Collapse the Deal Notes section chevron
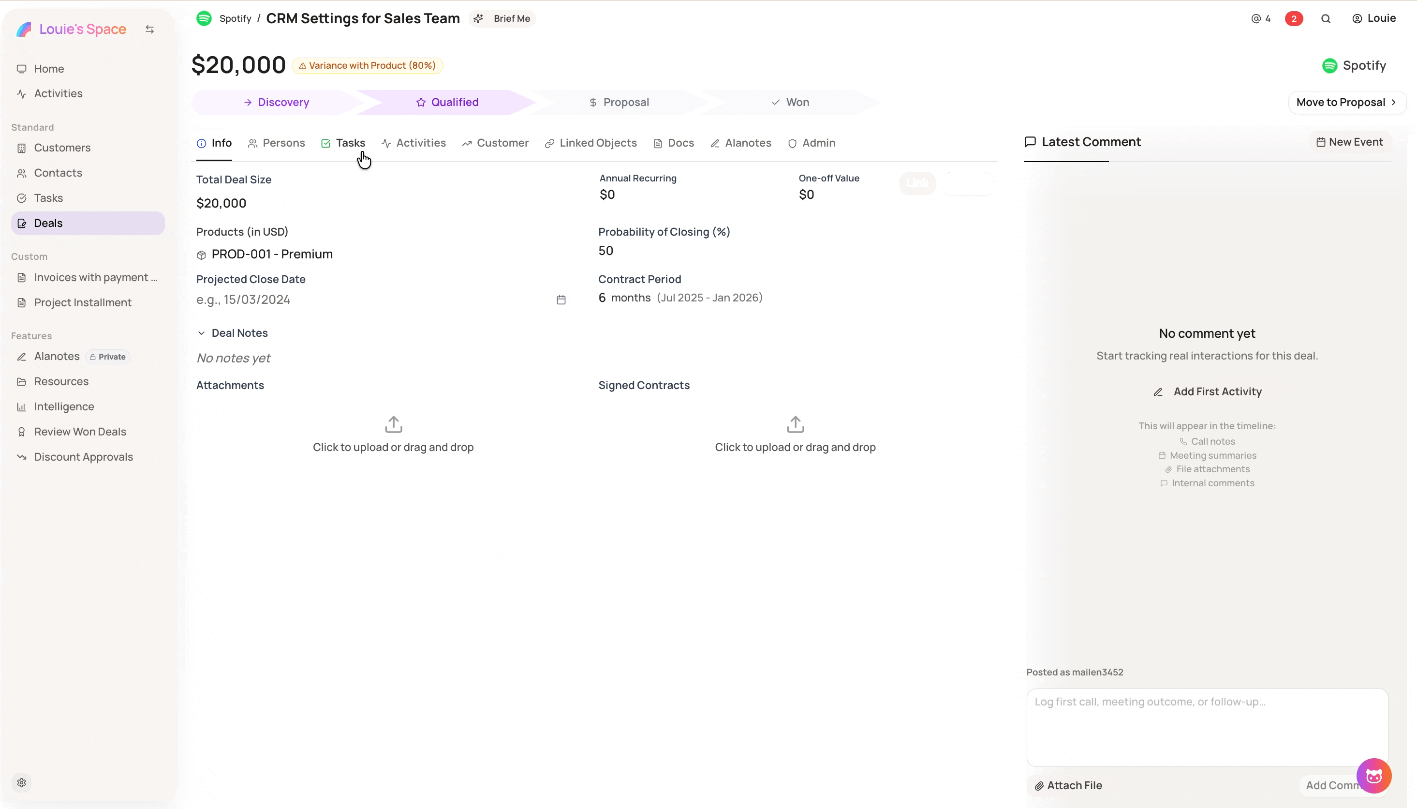Screen dimensions: 1417x809 coord(201,333)
